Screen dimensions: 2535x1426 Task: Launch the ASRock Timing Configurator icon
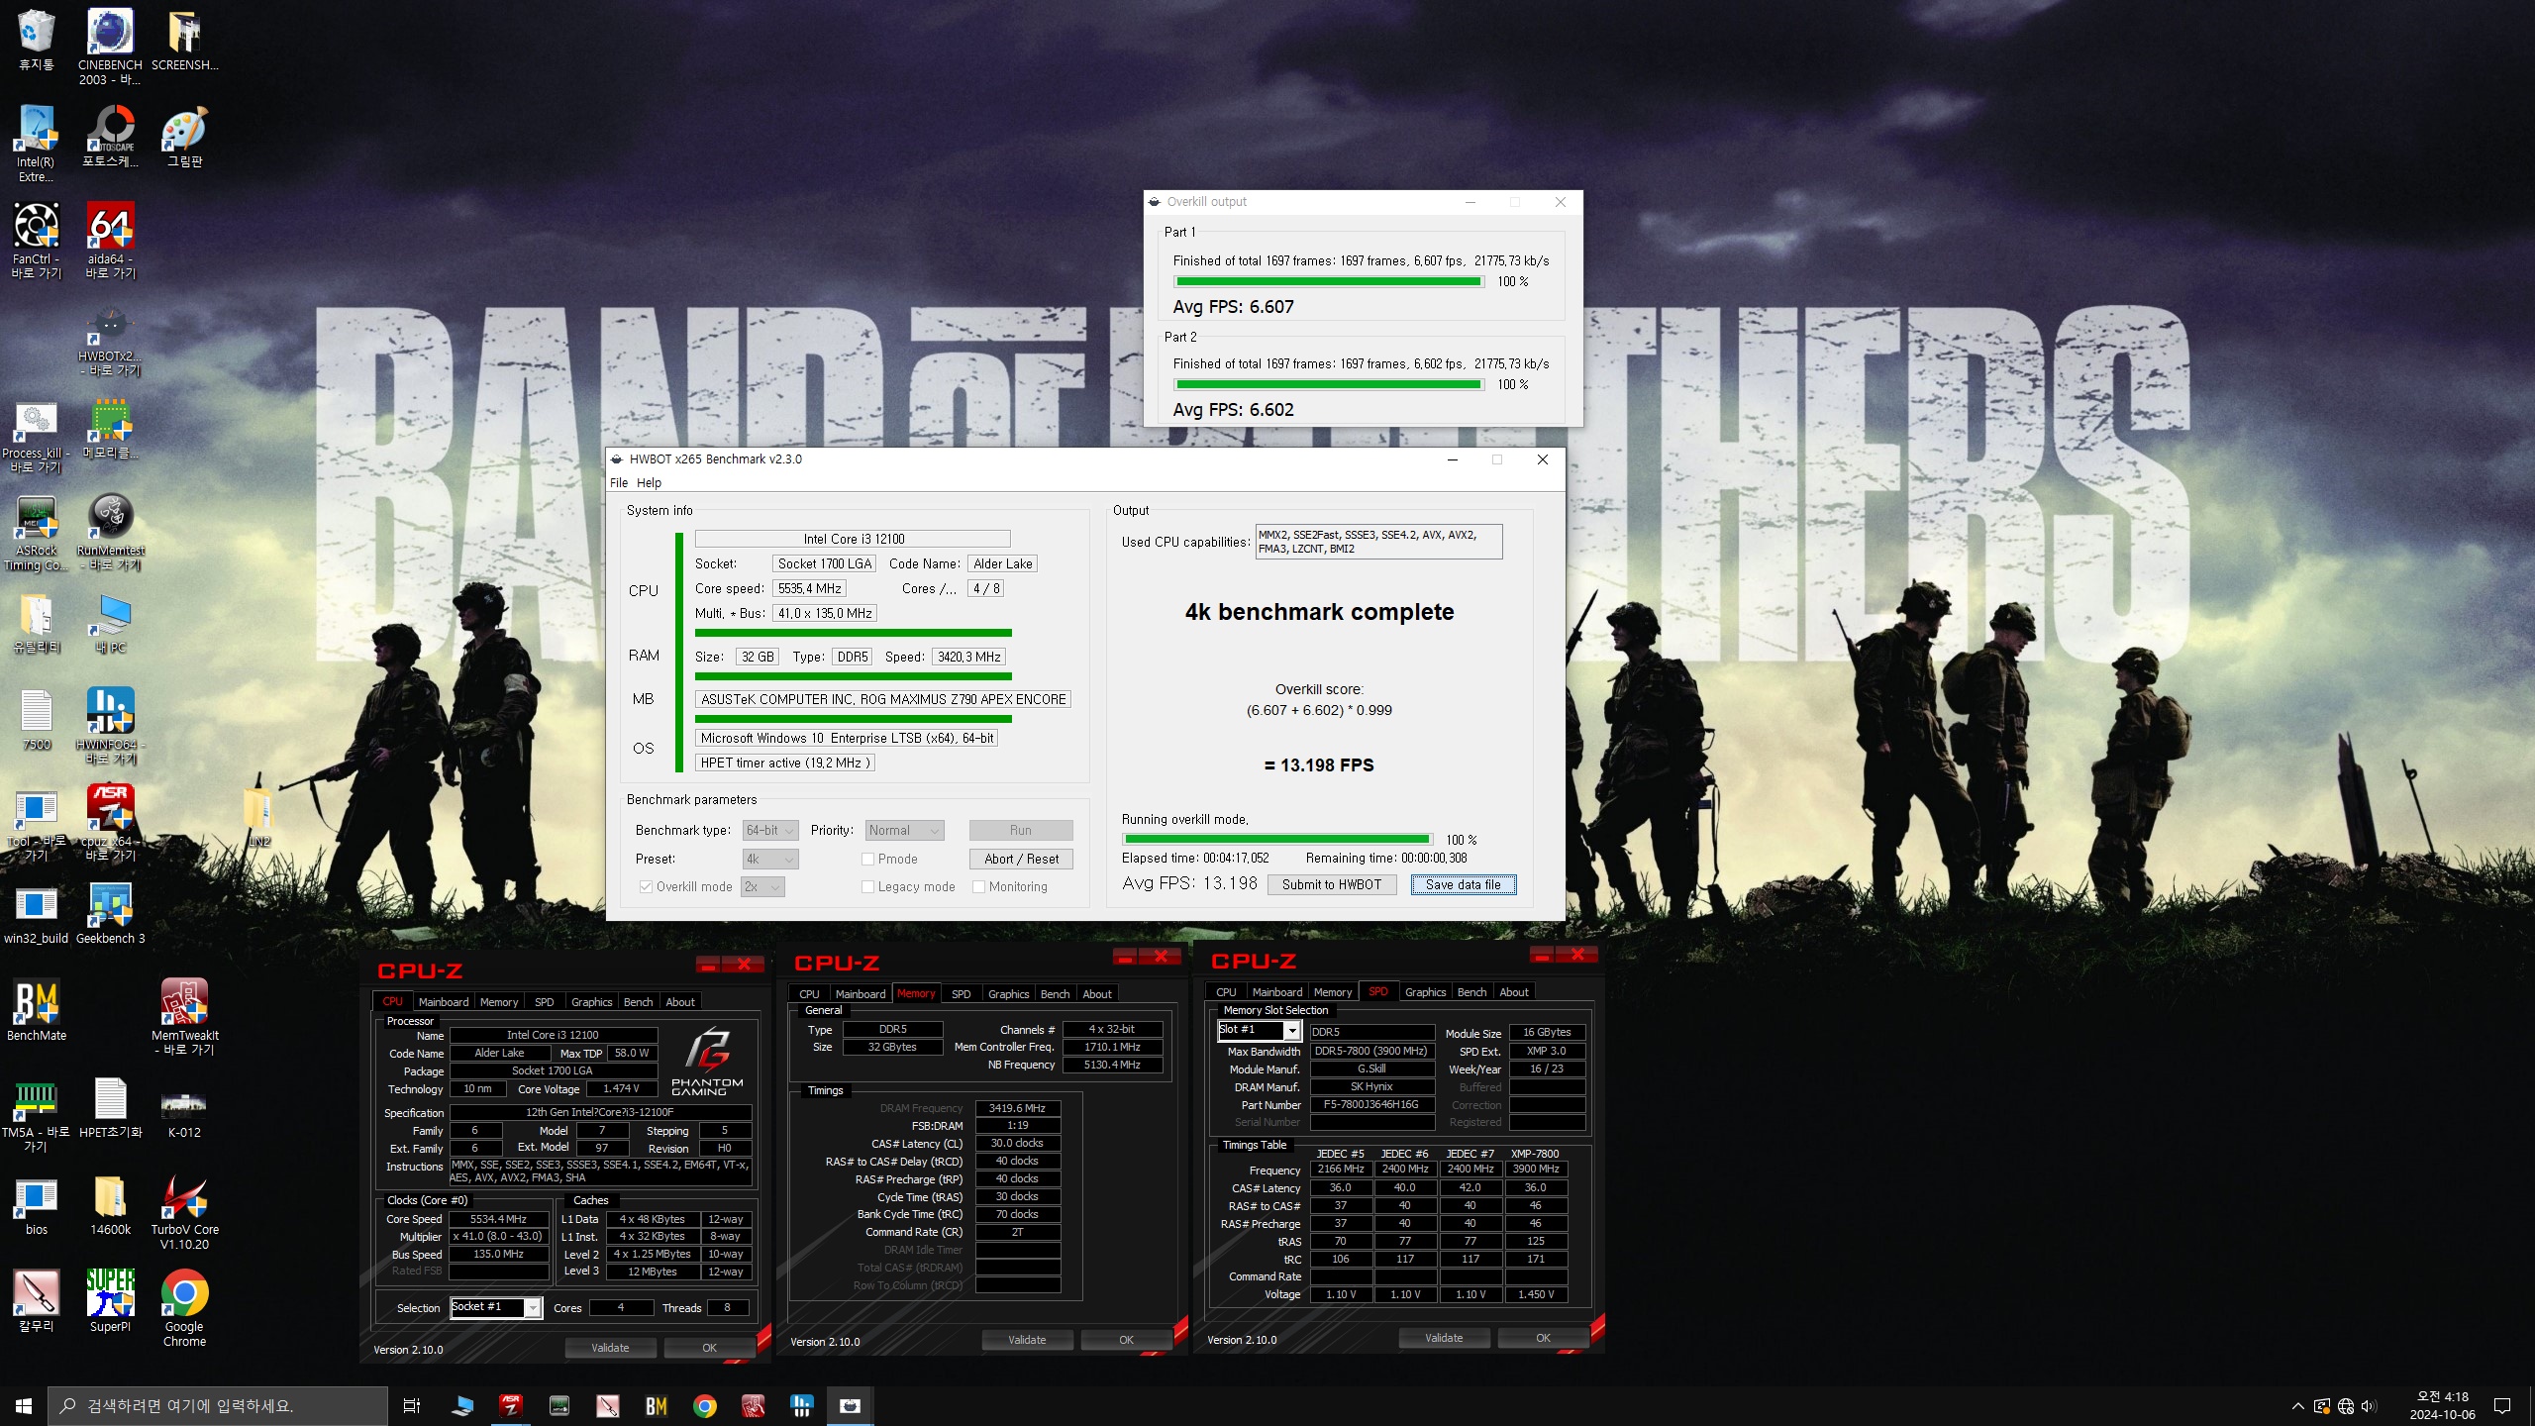tap(36, 533)
